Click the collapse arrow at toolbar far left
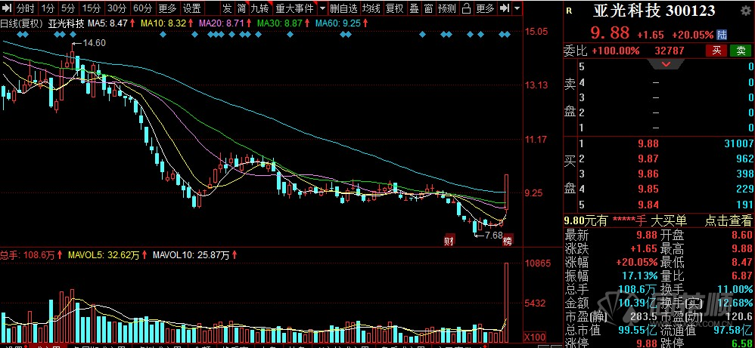This screenshot has width=755, height=348. coord(6,8)
